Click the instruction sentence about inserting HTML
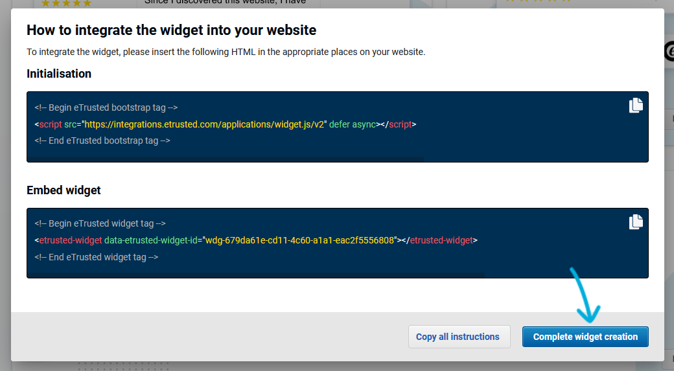This screenshot has height=371, width=674. tap(226, 52)
